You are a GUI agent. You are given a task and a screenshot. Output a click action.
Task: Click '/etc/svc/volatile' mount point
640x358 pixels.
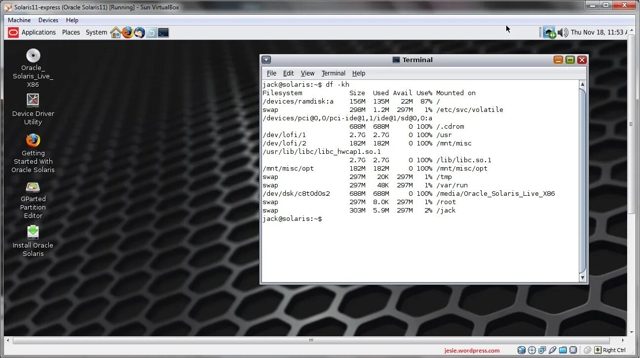point(469,110)
